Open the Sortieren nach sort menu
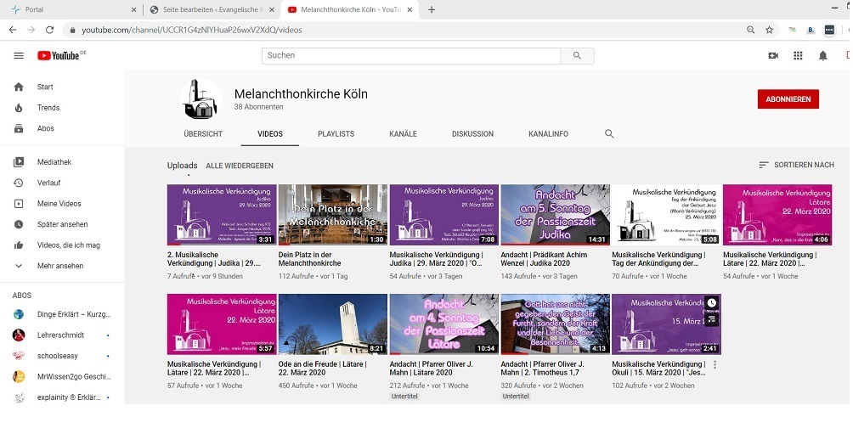853x445 pixels. pos(796,165)
